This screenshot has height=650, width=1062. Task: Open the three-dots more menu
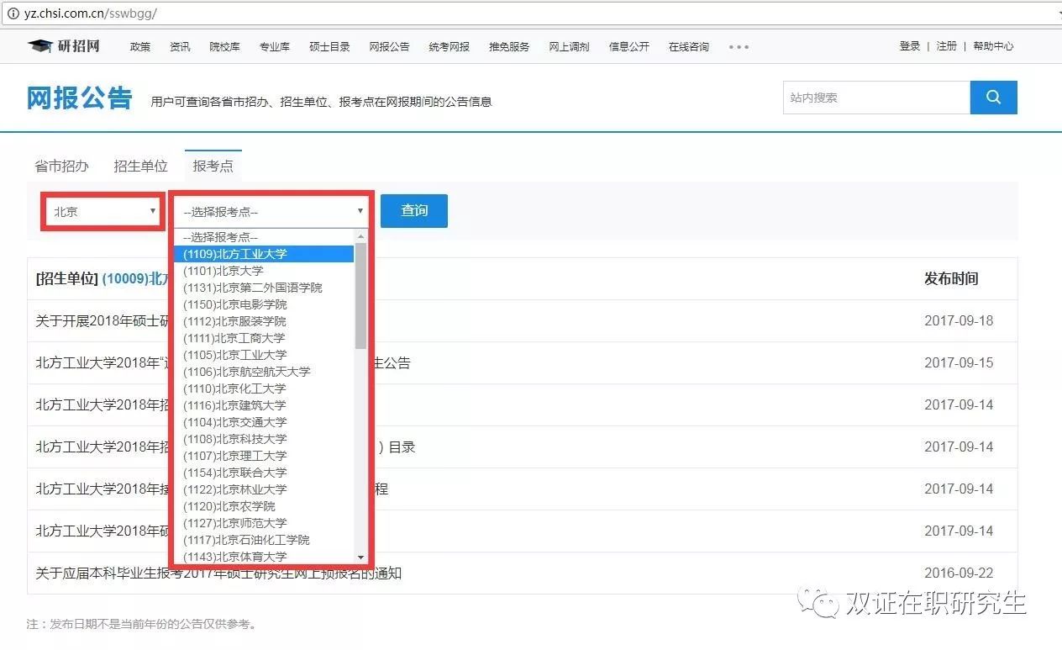739,47
